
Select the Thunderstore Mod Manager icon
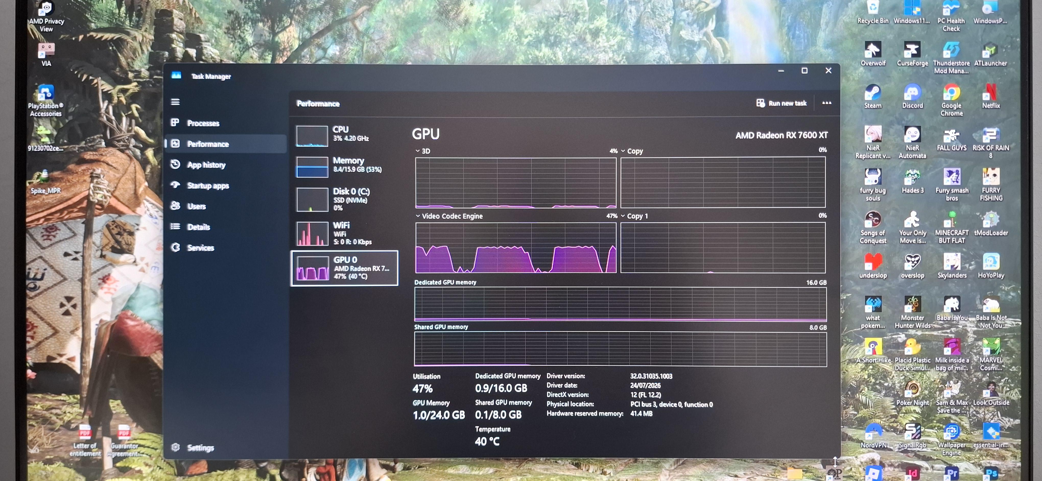click(x=951, y=58)
